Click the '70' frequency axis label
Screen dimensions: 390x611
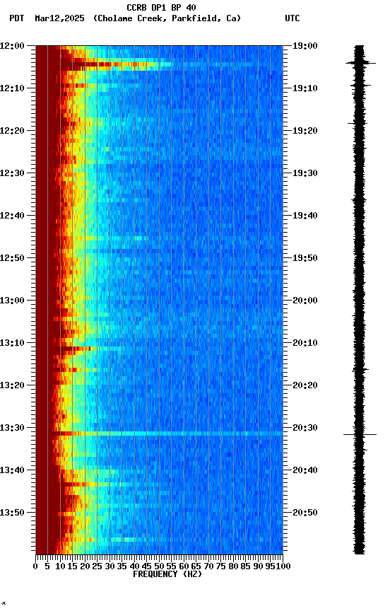[208, 566]
